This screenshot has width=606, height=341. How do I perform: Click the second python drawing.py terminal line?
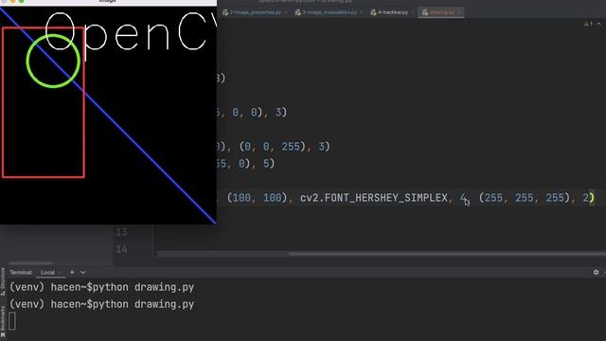(101, 304)
